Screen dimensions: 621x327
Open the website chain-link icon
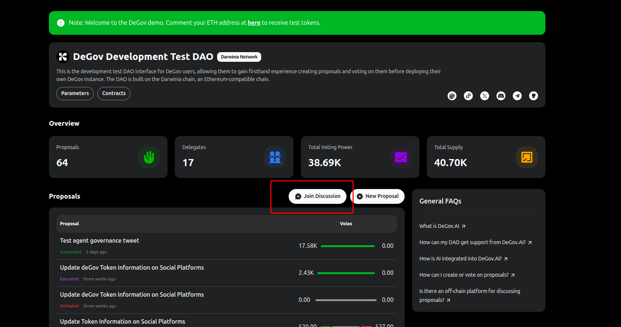(x=468, y=96)
